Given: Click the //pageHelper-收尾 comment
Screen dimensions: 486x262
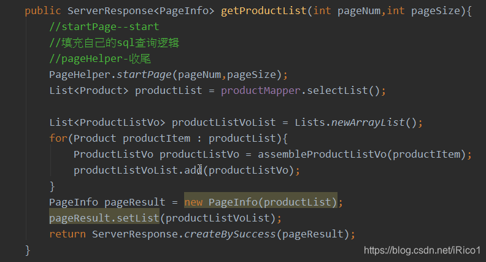Looking at the screenshot, I should [x=100, y=59].
